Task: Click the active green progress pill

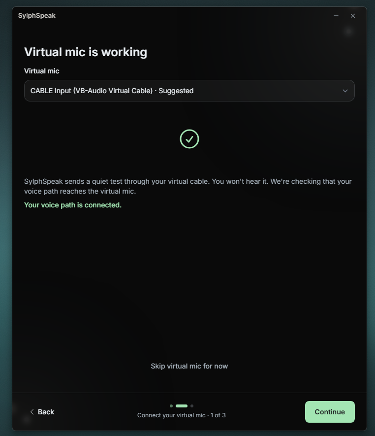Action: pyautogui.click(x=182, y=406)
